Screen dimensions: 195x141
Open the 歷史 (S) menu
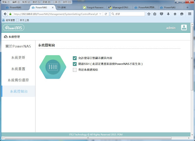coord(36,2)
